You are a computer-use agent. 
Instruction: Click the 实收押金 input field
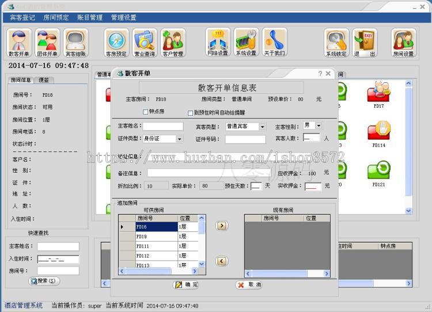313,187
